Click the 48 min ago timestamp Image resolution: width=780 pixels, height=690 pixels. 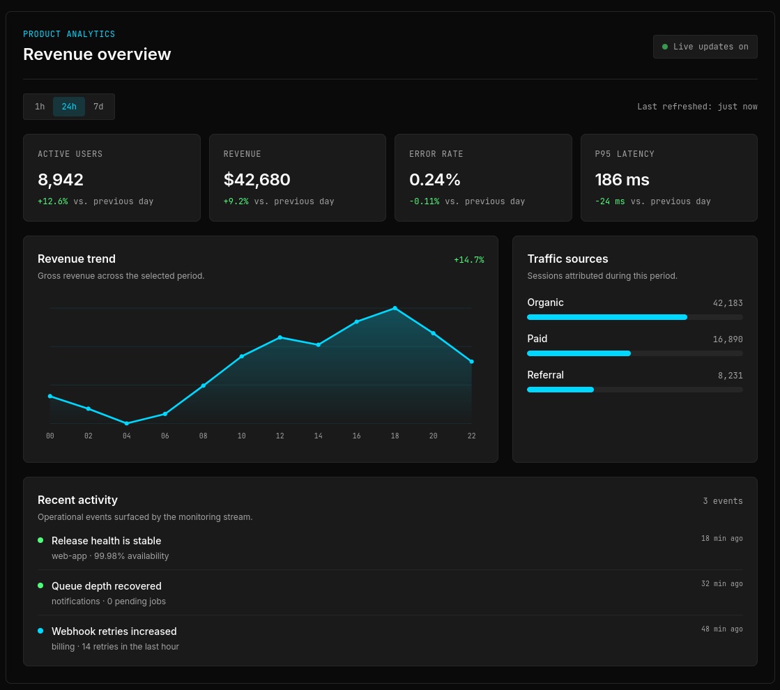(722, 629)
